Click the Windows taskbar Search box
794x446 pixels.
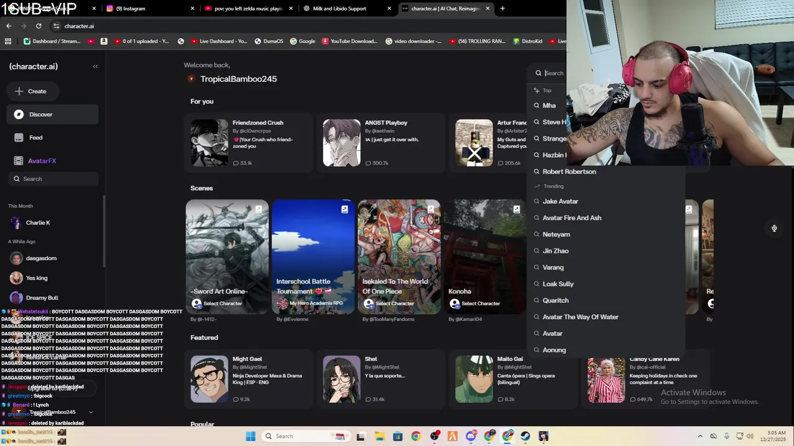point(305,436)
